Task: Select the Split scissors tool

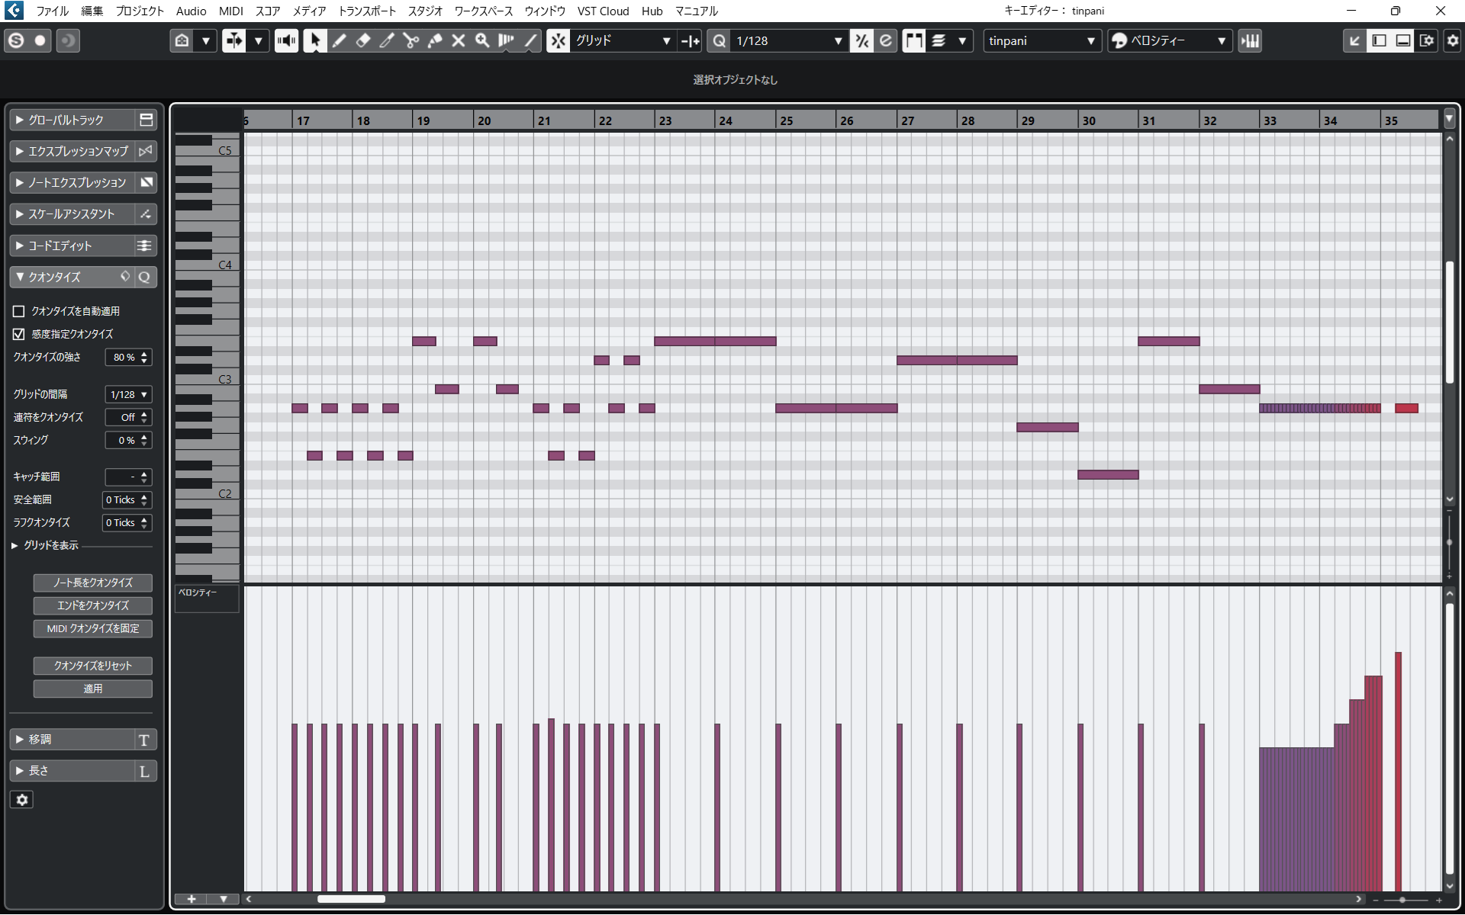Action: 411,41
